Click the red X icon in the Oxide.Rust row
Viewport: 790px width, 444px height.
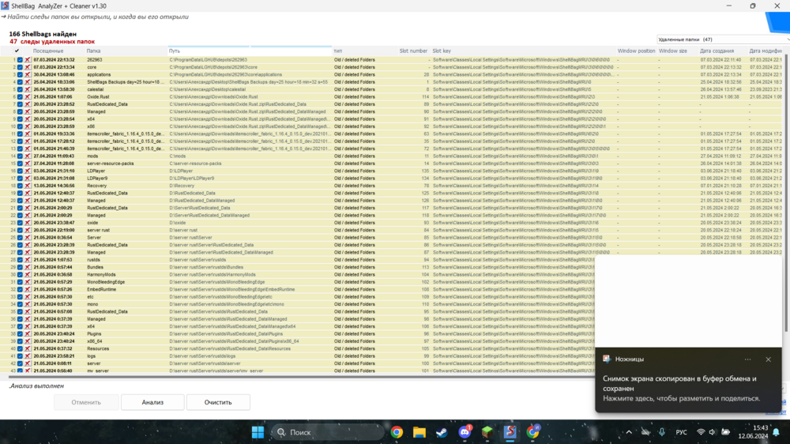point(28,96)
